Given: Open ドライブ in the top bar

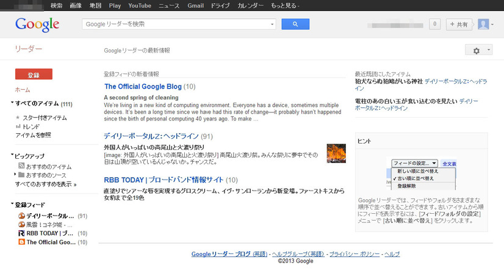Looking at the screenshot, I should 220,5.
